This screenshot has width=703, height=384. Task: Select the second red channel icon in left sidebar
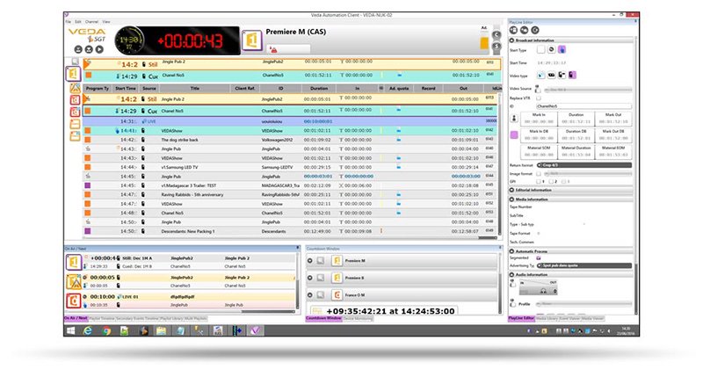pos(75,112)
